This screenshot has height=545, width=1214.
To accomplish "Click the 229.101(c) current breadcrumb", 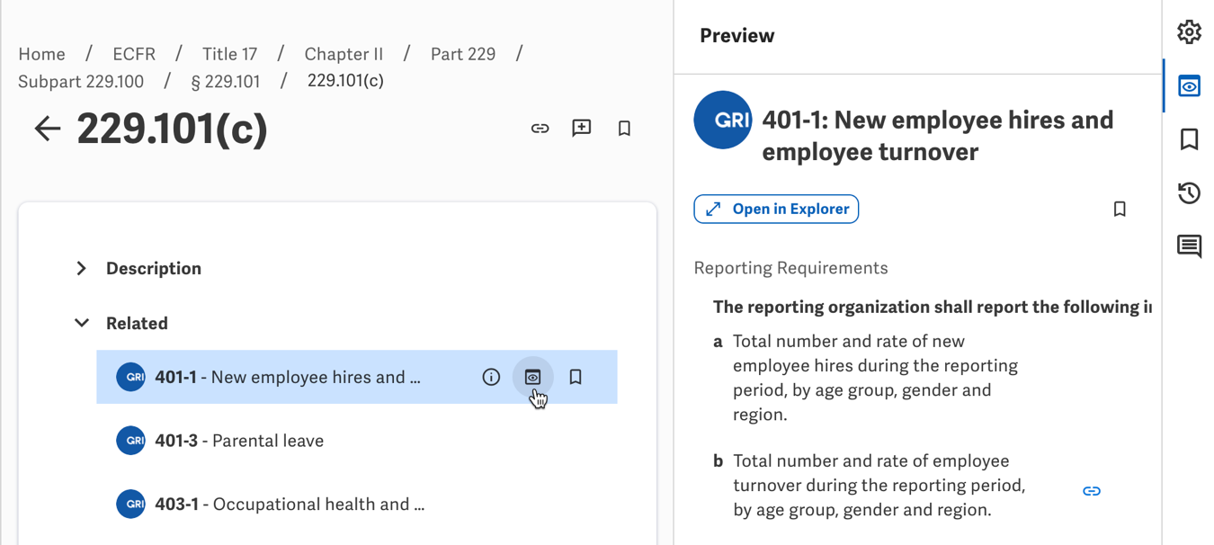I will pyautogui.click(x=345, y=81).
